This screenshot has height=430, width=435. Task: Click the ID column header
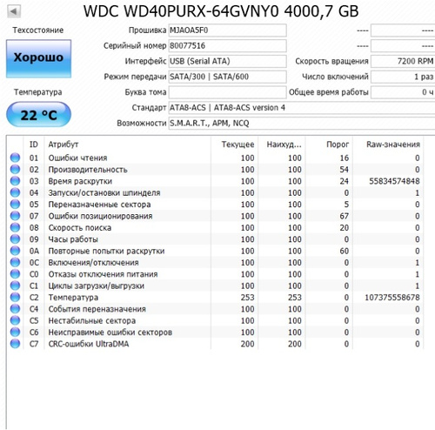point(34,144)
